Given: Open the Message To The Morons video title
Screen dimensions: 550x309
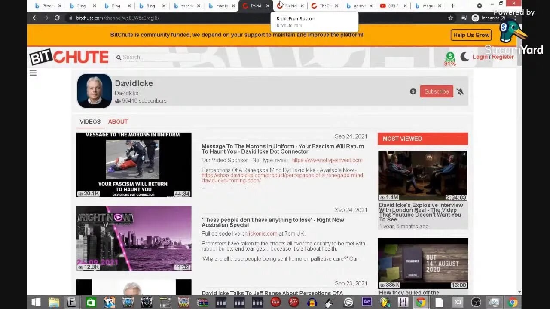Looking at the screenshot, I should 283,149.
